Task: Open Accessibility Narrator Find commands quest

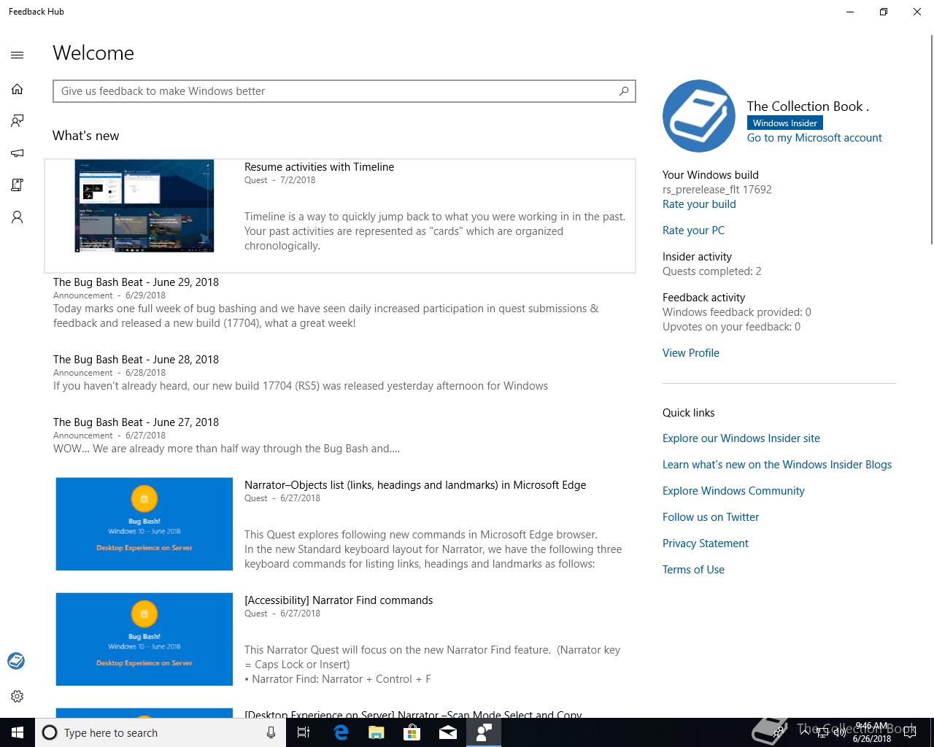Action: point(339,600)
